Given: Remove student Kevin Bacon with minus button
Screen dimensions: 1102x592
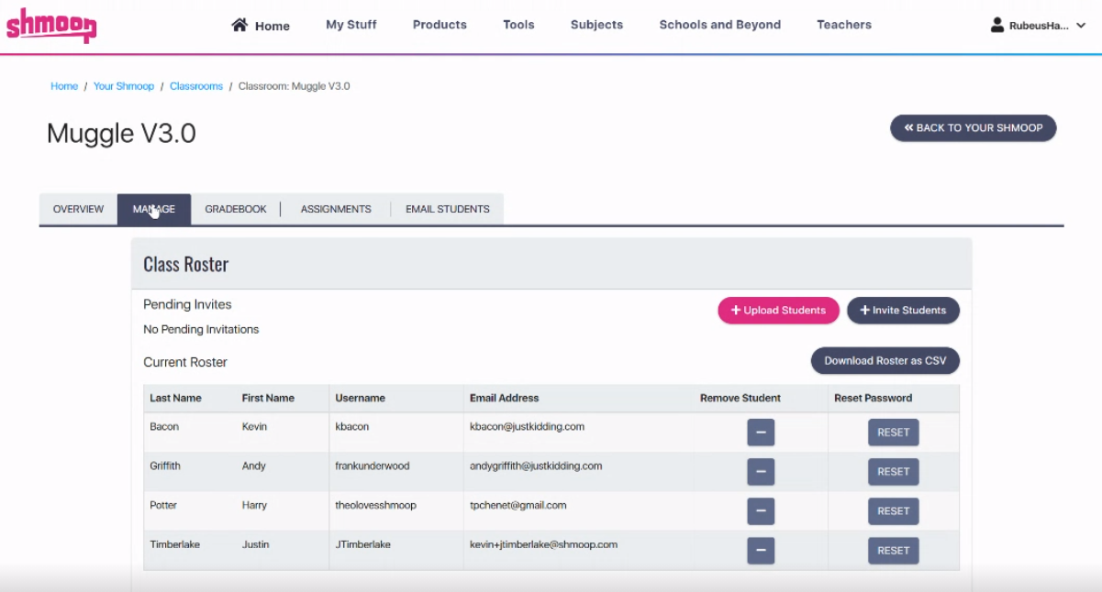Looking at the screenshot, I should point(760,432).
